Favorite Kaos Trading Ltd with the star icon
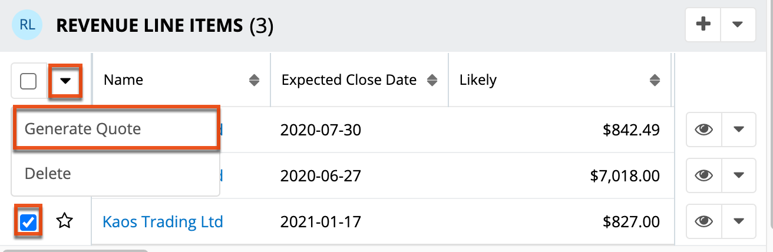This screenshot has height=252, width=773. 65,221
